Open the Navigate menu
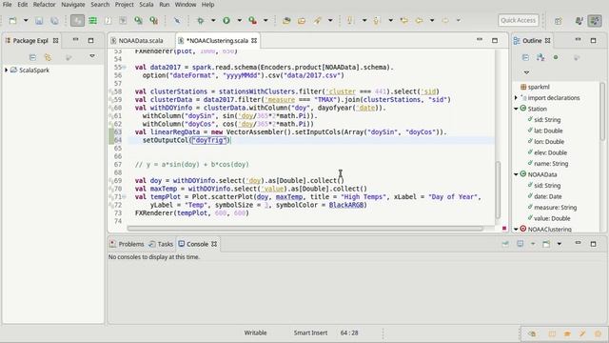Viewport: 609px width, 343px height. pyautogui.click(x=73, y=5)
